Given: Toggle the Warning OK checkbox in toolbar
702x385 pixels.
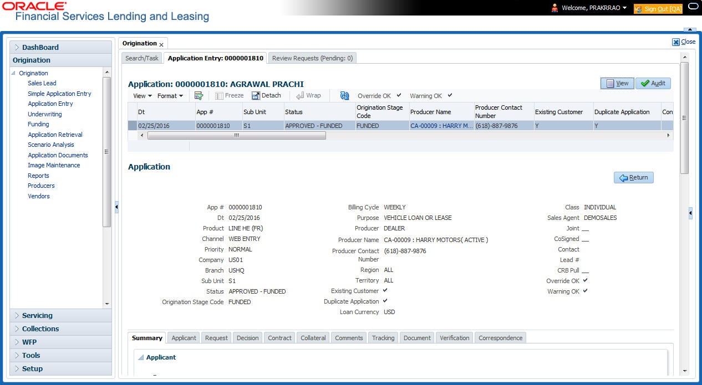Looking at the screenshot, I should coord(450,95).
